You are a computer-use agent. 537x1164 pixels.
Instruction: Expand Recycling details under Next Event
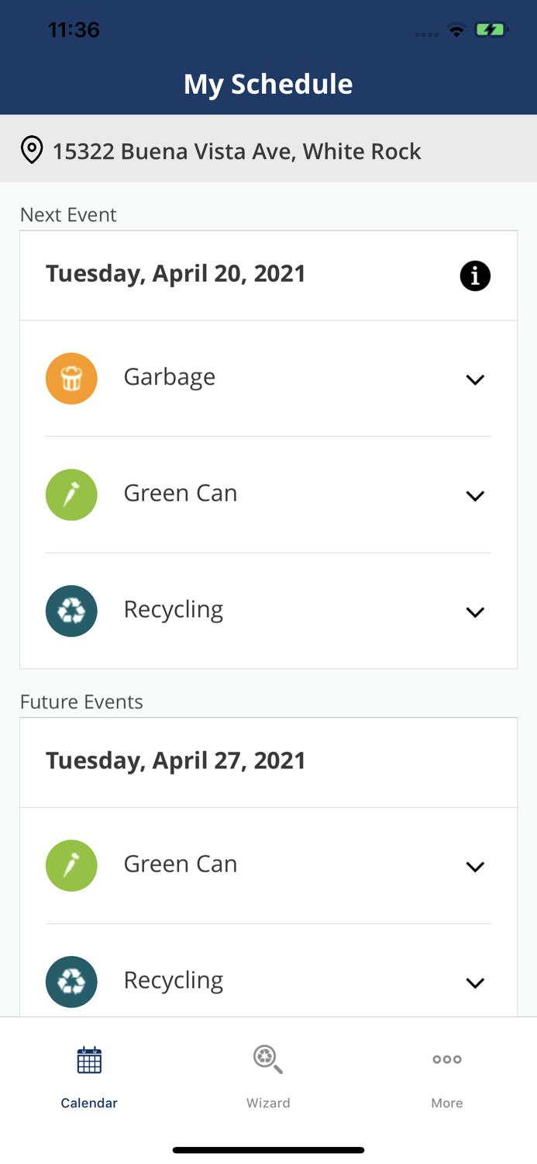tap(475, 612)
